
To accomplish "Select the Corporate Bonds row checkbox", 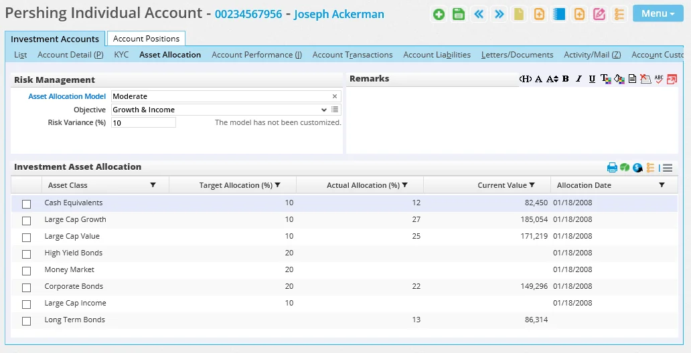I will pyautogui.click(x=27, y=287).
